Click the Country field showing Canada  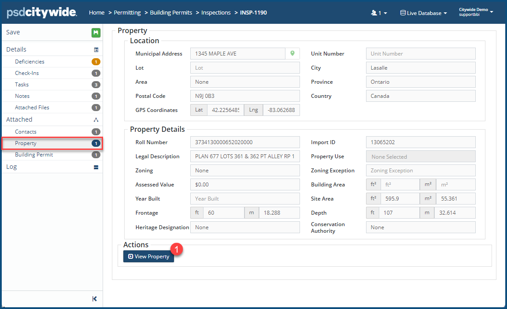(421, 96)
